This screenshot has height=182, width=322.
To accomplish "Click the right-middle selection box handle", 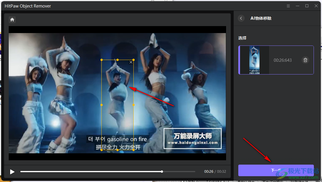I will pos(133,105).
